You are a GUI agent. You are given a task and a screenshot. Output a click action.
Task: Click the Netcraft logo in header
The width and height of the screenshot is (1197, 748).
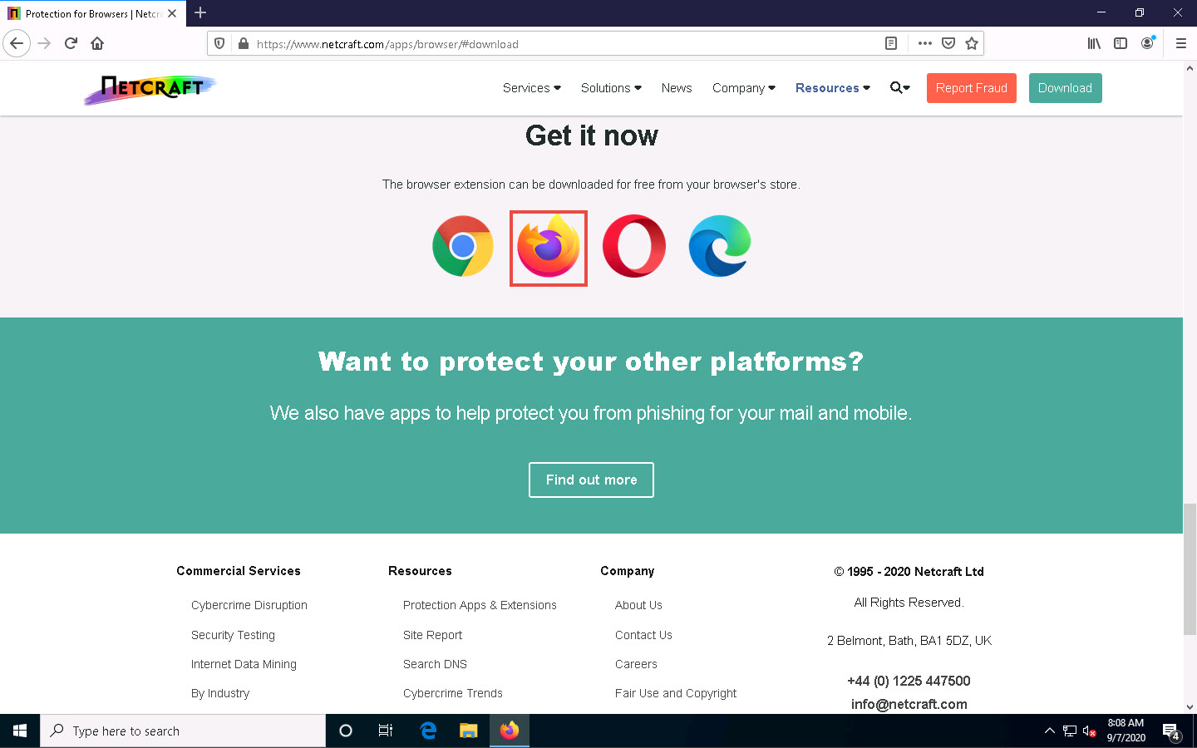pos(150,88)
